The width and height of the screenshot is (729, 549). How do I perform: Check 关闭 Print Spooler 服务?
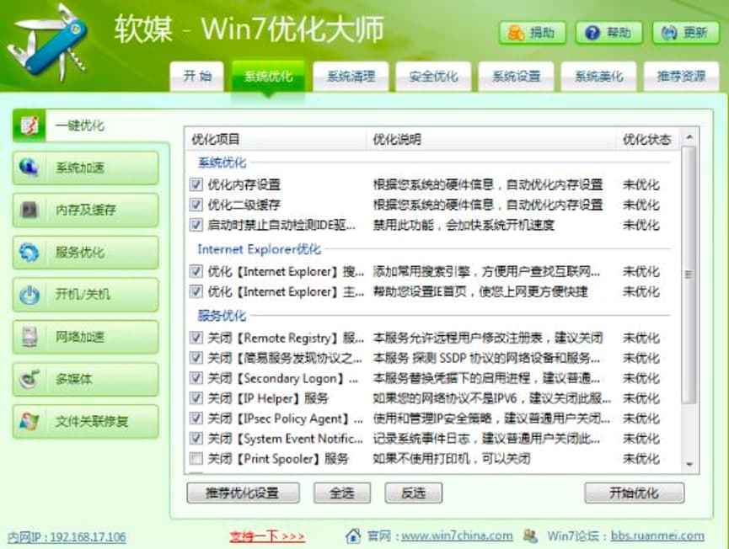coord(196,459)
